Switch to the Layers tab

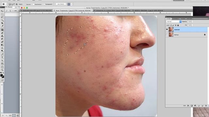click(x=169, y=19)
